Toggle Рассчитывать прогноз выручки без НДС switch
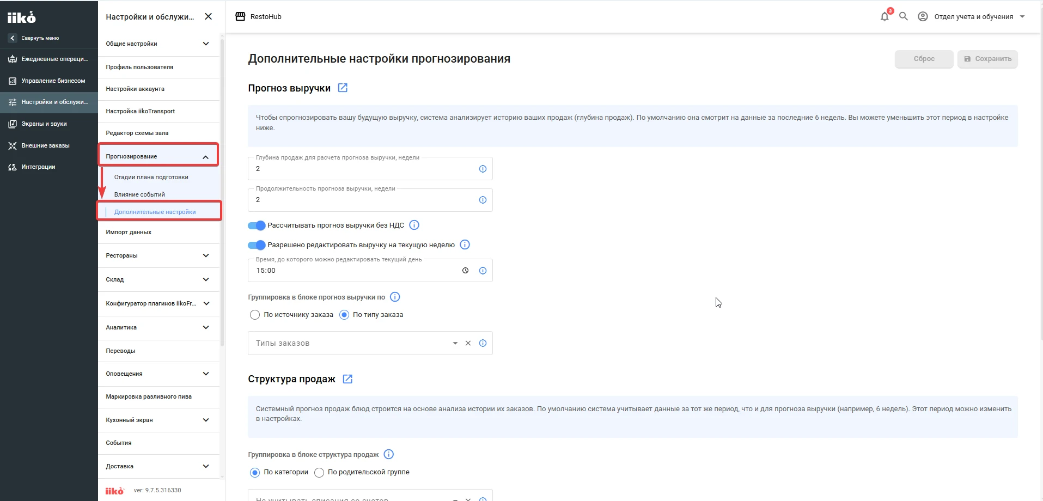 tap(257, 225)
